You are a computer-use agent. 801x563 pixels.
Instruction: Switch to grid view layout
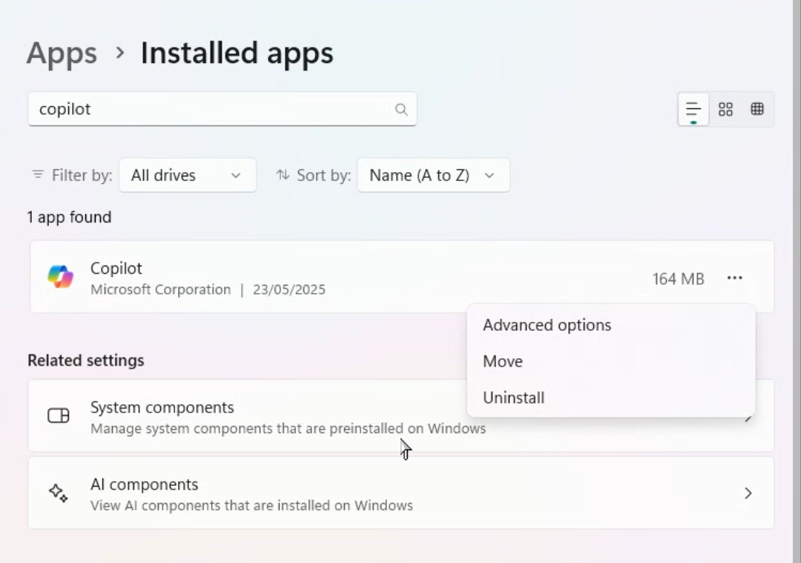pyautogui.click(x=725, y=110)
